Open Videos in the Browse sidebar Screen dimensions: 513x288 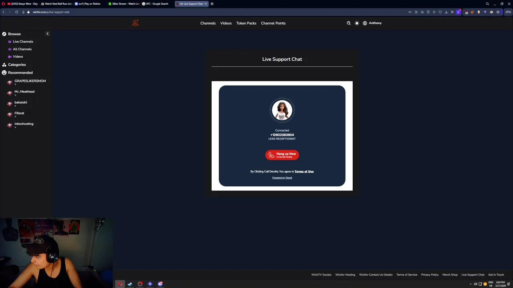[x=18, y=57]
